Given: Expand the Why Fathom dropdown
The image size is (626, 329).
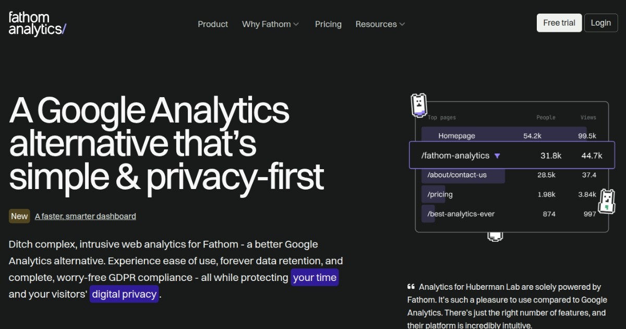Looking at the screenshot, I should pyautogui.click(x=270, y=24).
